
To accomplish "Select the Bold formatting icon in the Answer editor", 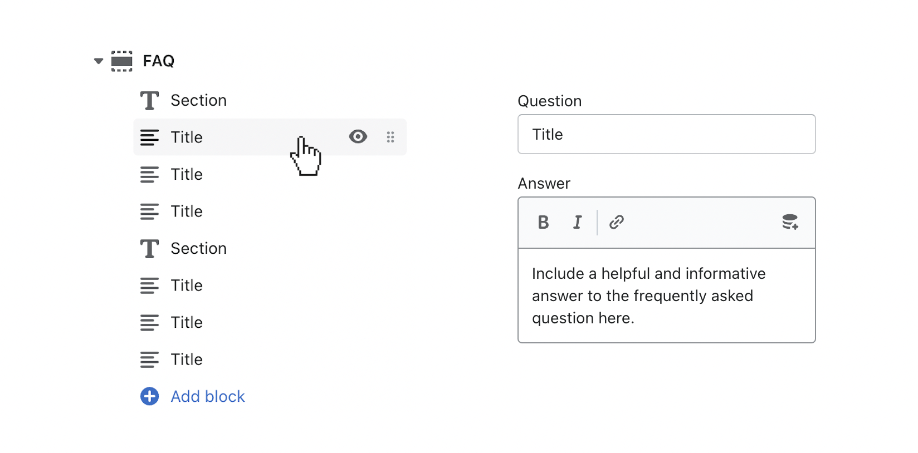I will point(543,222).
